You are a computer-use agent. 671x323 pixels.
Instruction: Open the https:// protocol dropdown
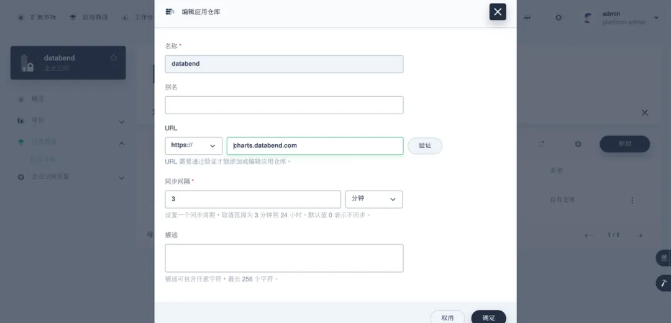pyautogui.click(x=193, y=145)
